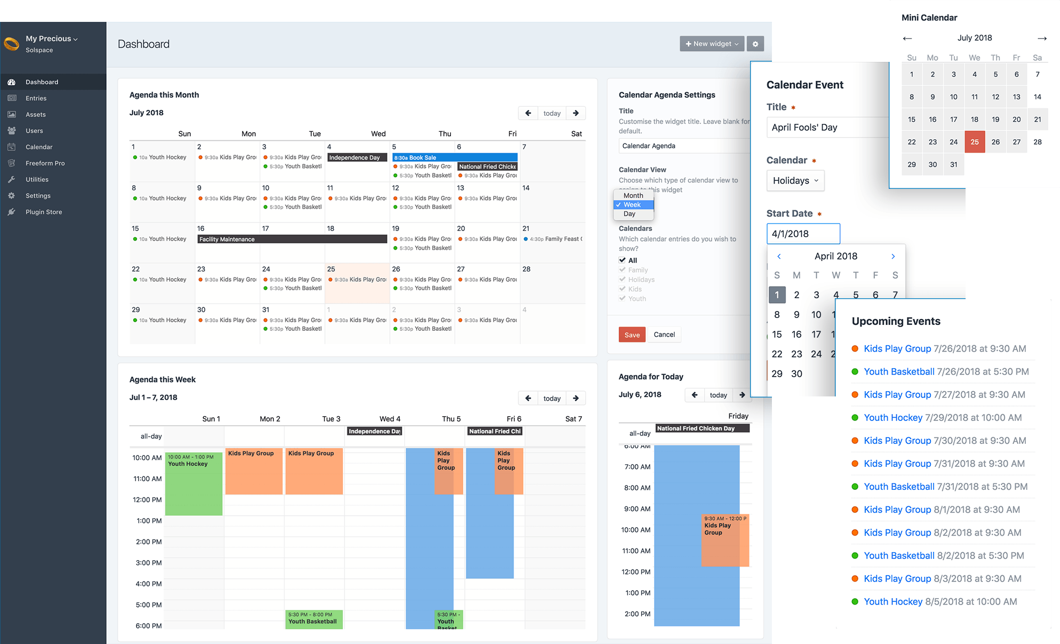The height and width of the screenshot is (644, 1060).
Task: Click the Assets icon in sidebar
Action: click(x=12, y=114)
